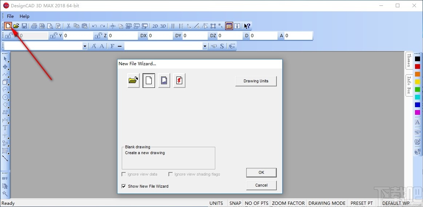This screenshot has width=423, height=207.
Task: Click the Drawing Units button
Action: pos(256,81)
